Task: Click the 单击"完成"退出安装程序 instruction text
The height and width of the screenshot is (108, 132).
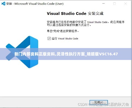Action: (x=63, y=31)
